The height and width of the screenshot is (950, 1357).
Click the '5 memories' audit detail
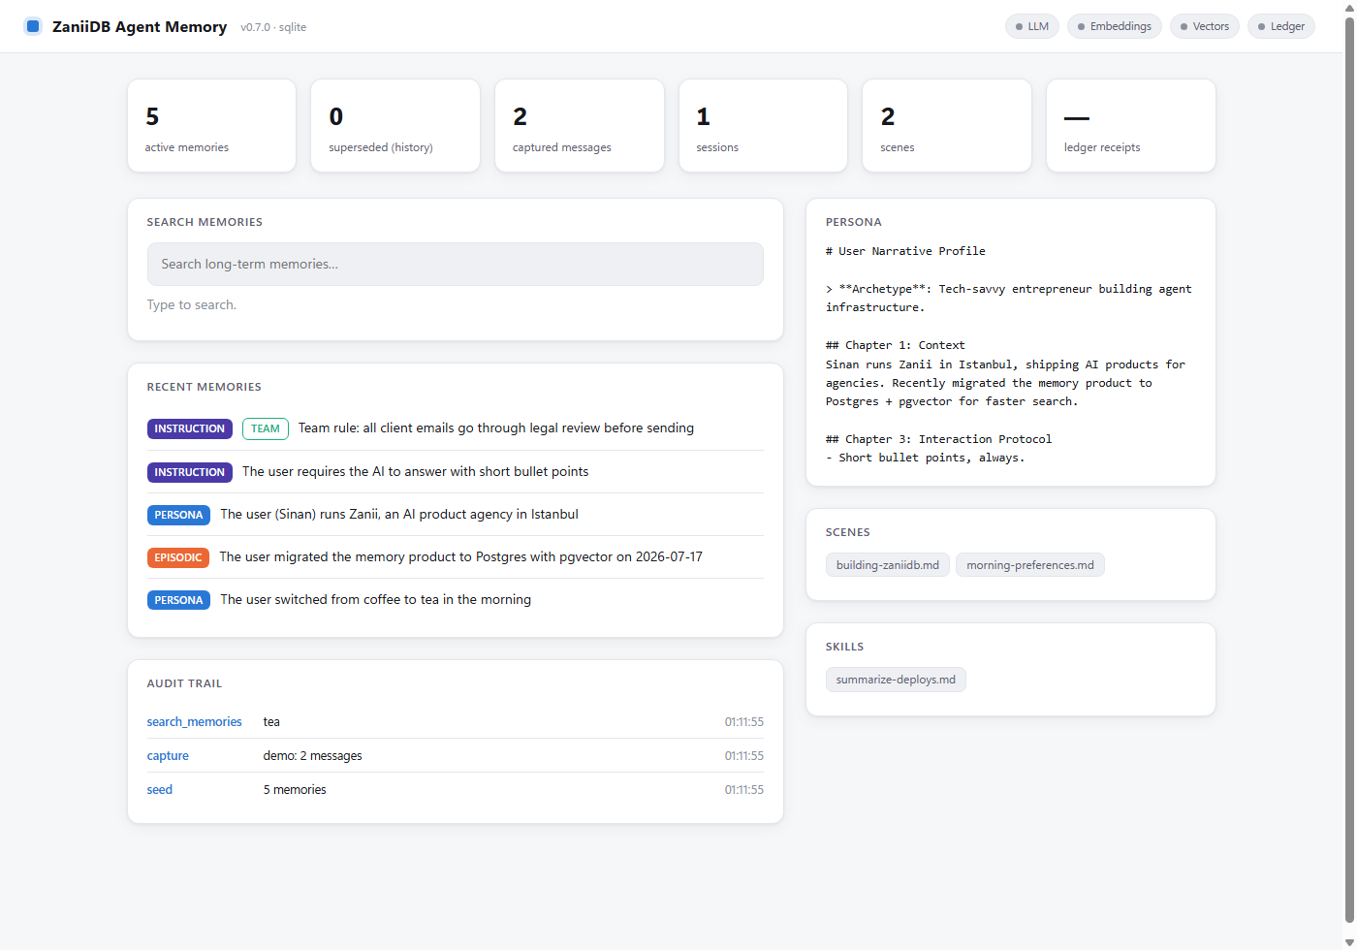click(x=295, y=789)
